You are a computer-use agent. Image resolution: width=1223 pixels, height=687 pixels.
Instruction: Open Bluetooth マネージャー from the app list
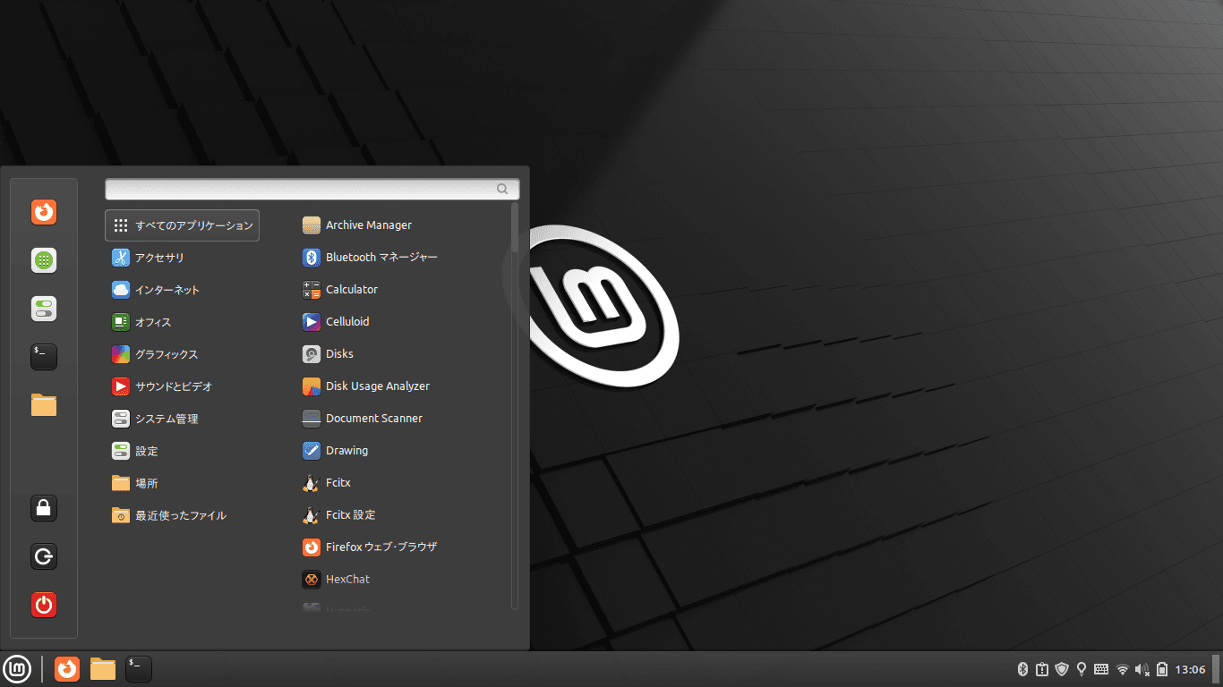click(403, 258)
